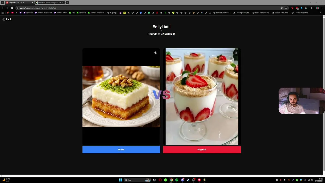Navigate back in browser history
This screenshot has height=183, width=325.
(x=3, y=8)
